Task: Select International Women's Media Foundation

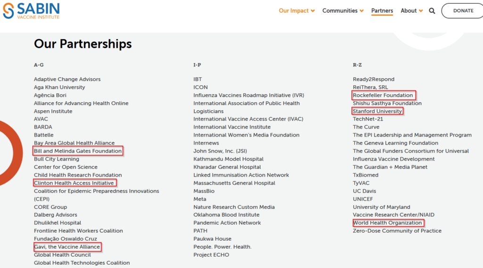Action: coord(246,135)
